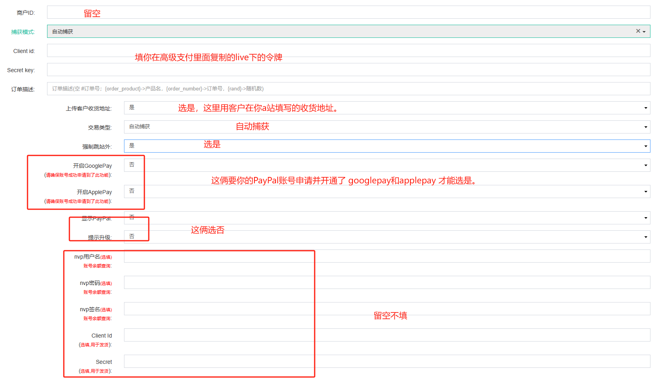Open the 捕获模式 dropdown arrow
This screenshot has width=672, height=379.
tap(644, 32)
